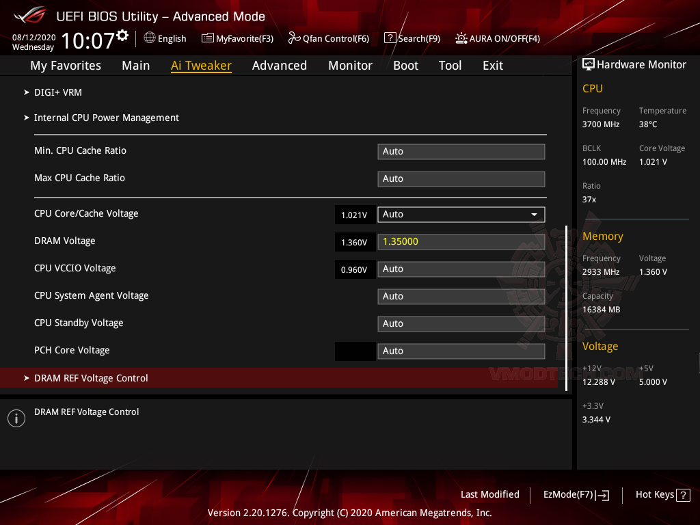
Task: Click the CPU Standby Voltage label
Action: [x=79, y=323]
